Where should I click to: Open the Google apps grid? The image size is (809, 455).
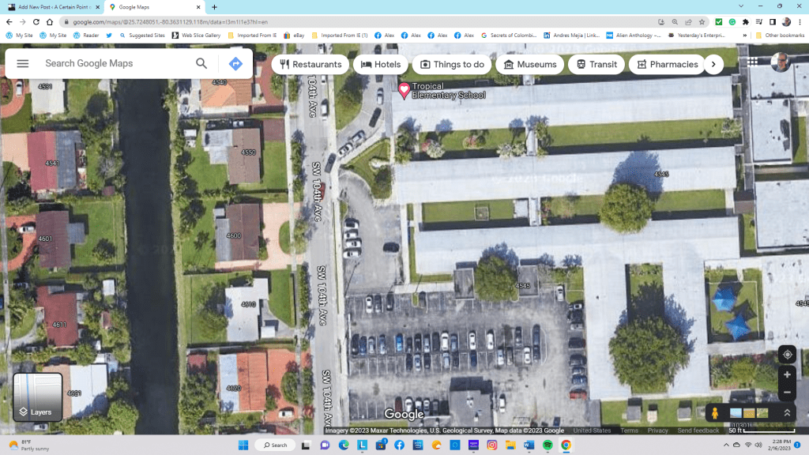pos(753,62)
